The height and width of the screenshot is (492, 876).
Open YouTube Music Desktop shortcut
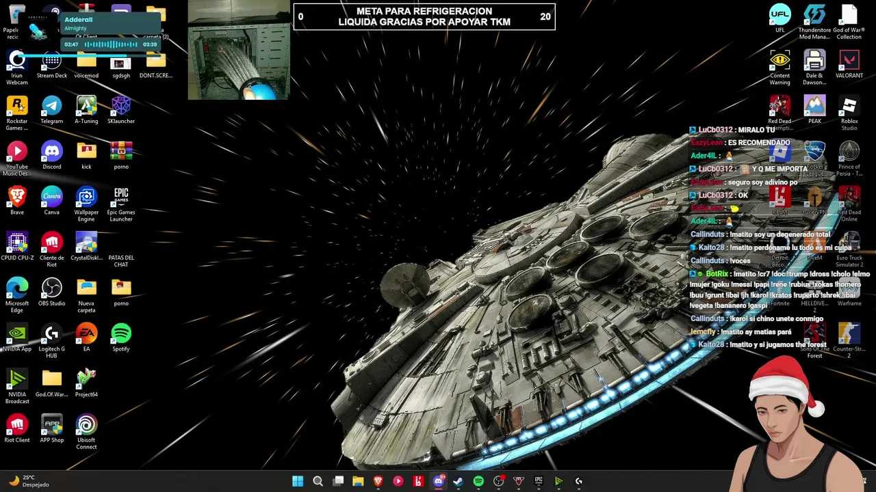click(17, 159)
